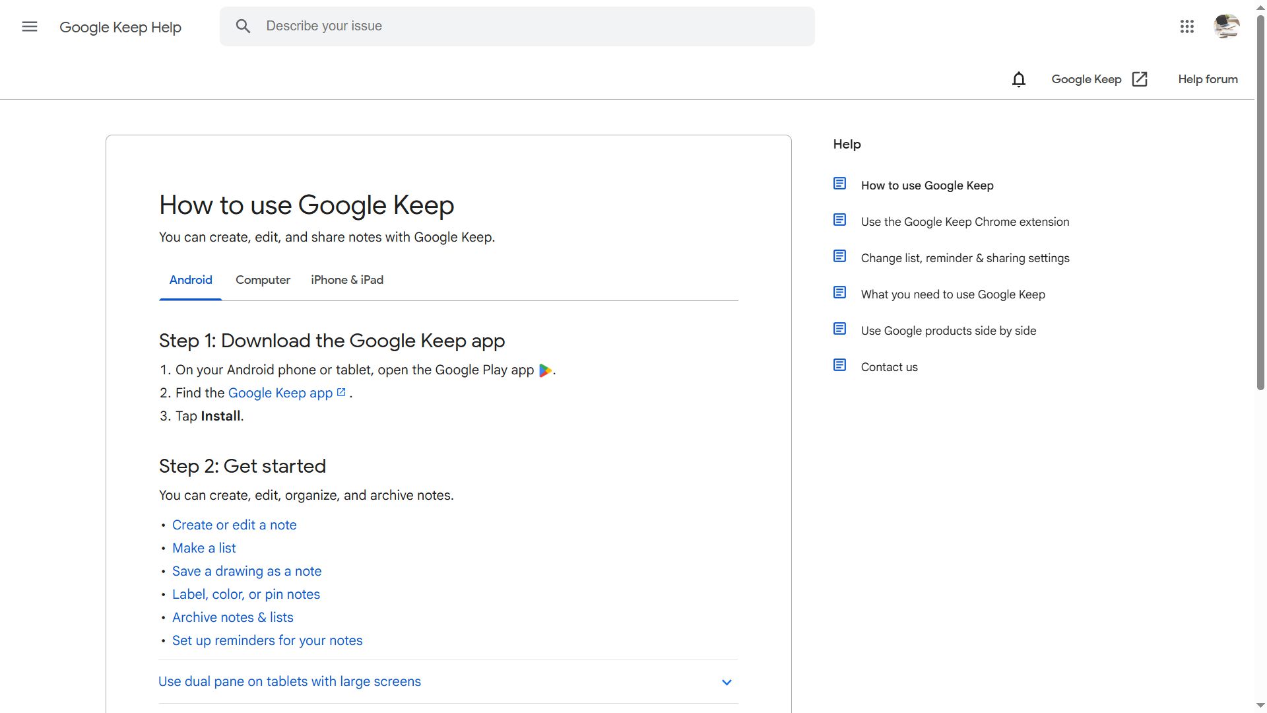This screenshot has height=713, width=1267.
Task: Open the Help forum link
Action: click(1208, 79)
